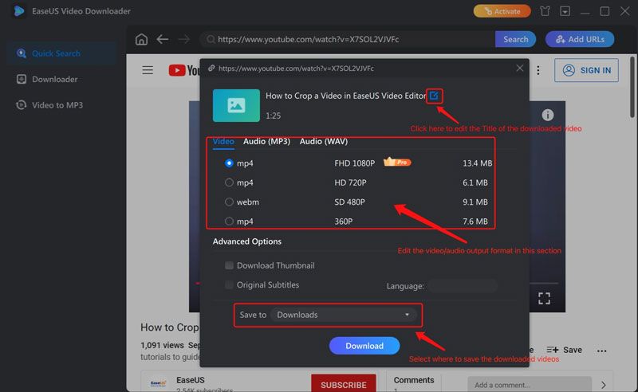The height and width of the screenshot is (392, 638).
Task: Click the main URL address field
Action: [347, 40]
